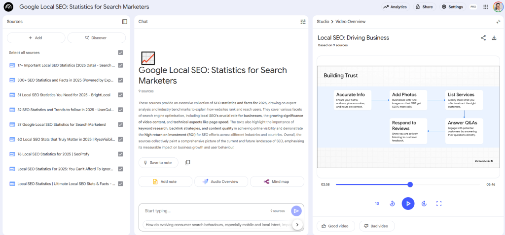The width and height of the screenshot is (505, 235).
Task: Generate an Audio Overview
Action: click(x=221, y=181)
